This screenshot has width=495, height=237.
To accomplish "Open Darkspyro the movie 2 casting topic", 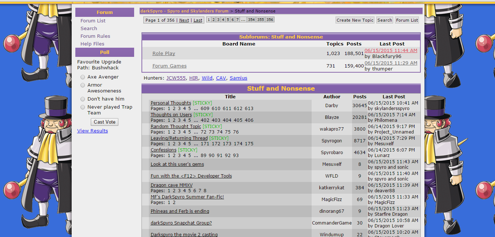I will (184, 235).
